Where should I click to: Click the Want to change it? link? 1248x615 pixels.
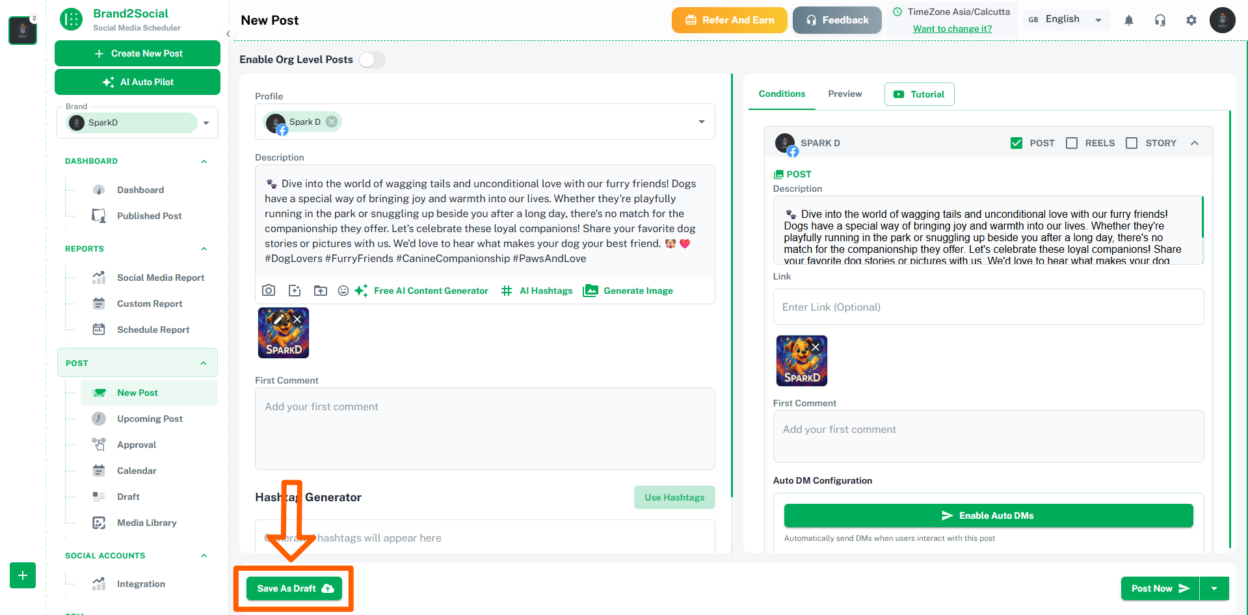(x=952, y=29)
